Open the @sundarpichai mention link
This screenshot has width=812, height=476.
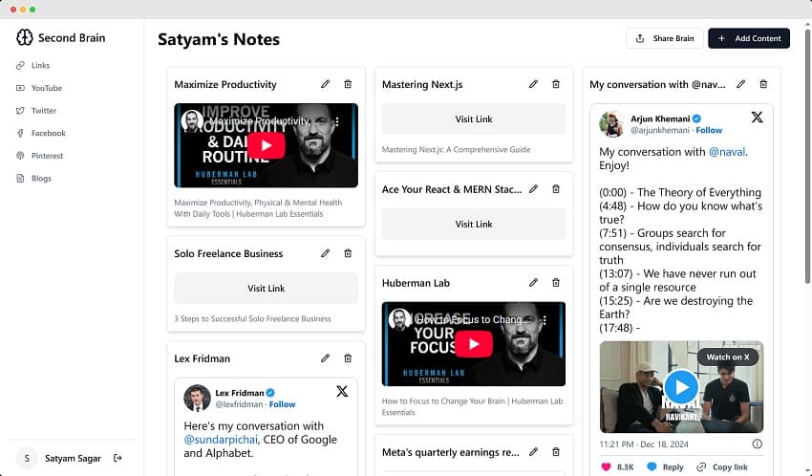point(221,440)
